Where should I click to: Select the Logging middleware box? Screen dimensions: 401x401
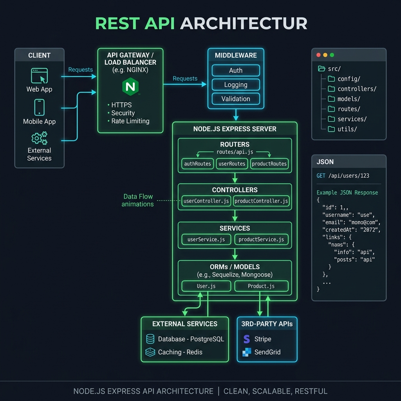click(236, 85)
